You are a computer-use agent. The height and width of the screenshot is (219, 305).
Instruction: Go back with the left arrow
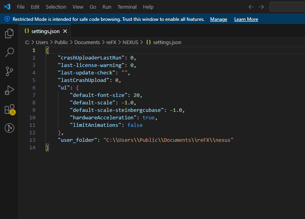(251, 7)
